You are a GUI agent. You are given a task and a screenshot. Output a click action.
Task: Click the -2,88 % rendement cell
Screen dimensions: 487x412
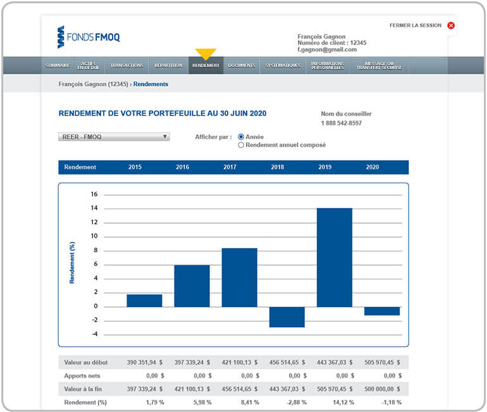(x=297, y=403)
